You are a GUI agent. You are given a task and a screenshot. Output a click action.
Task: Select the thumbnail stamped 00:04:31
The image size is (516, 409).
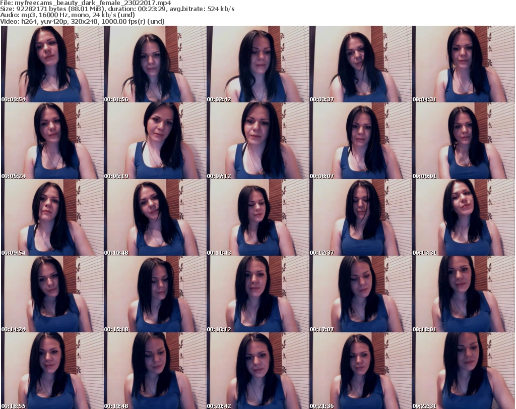point(464,64)
